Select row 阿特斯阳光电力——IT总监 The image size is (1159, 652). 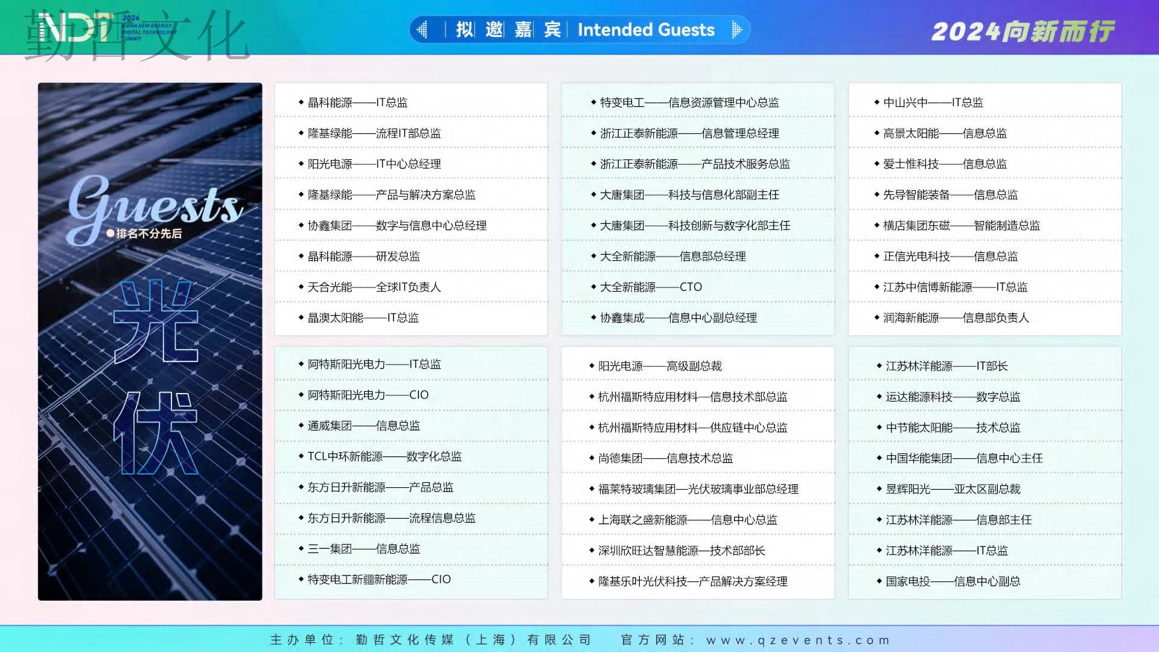411,365
